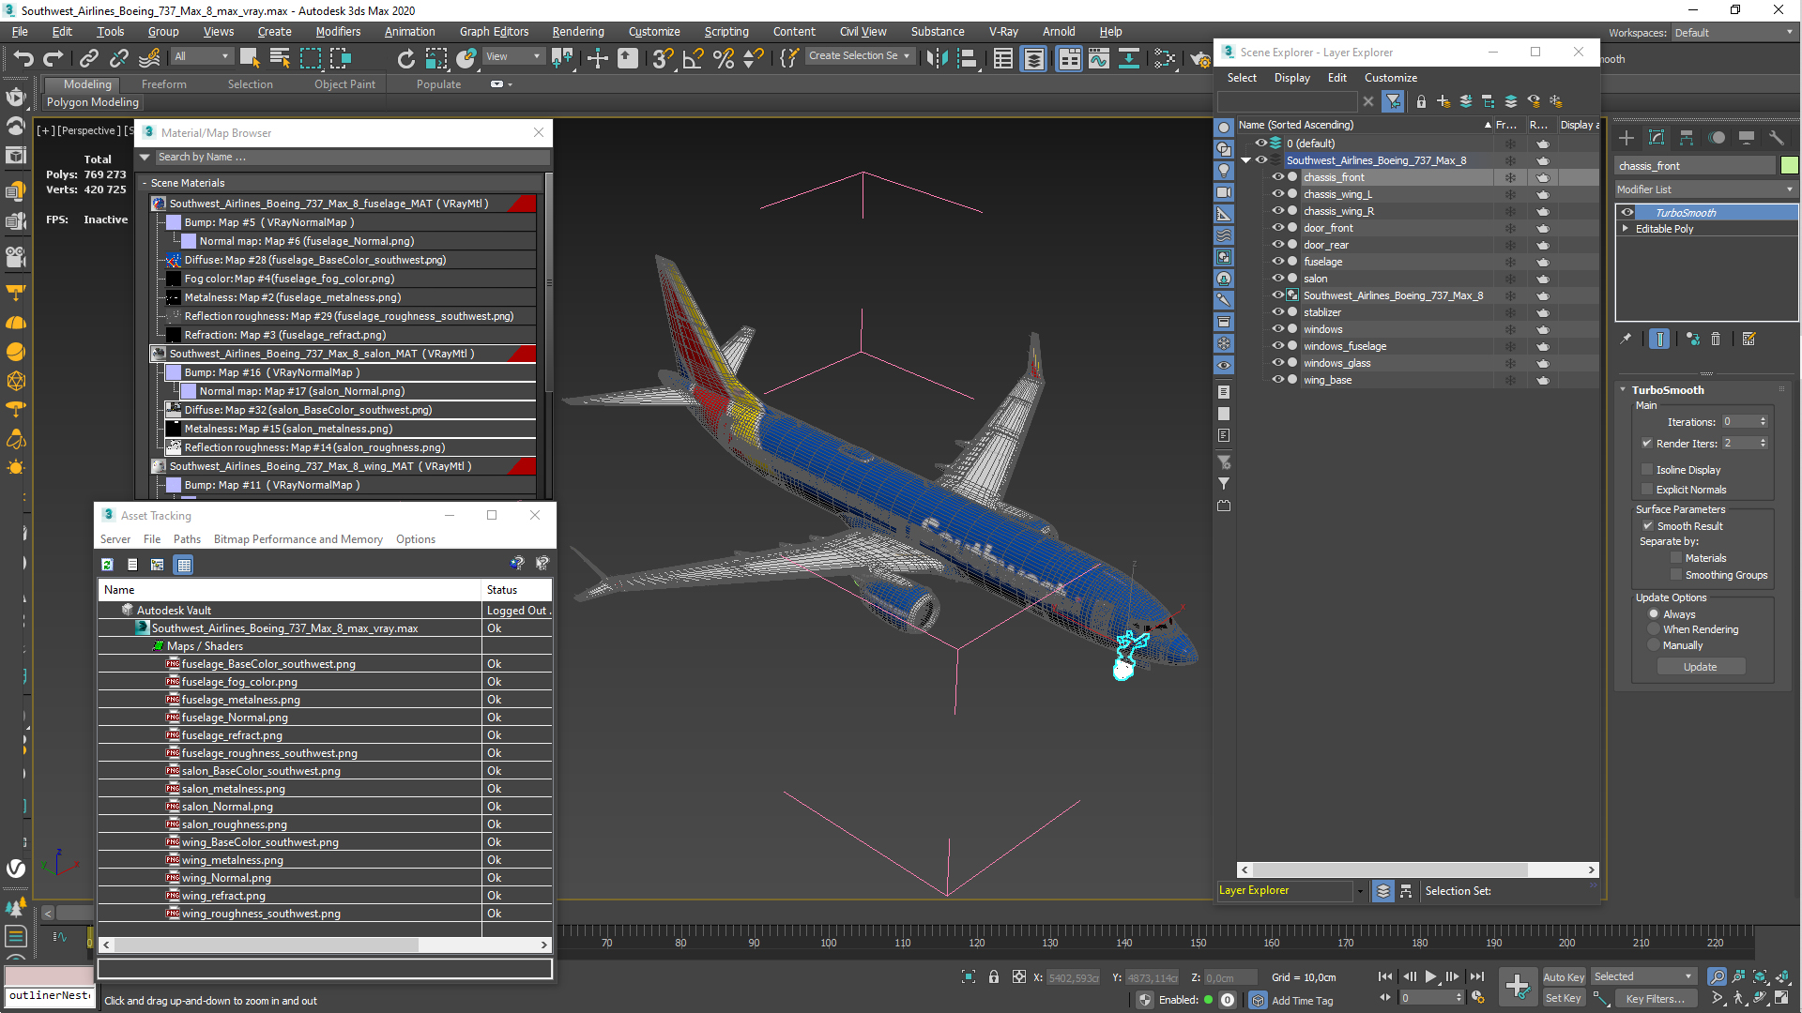The image size is (1802, 1013).
Task: Activate Bind to Space Warp tool
Action: point(149,58)
